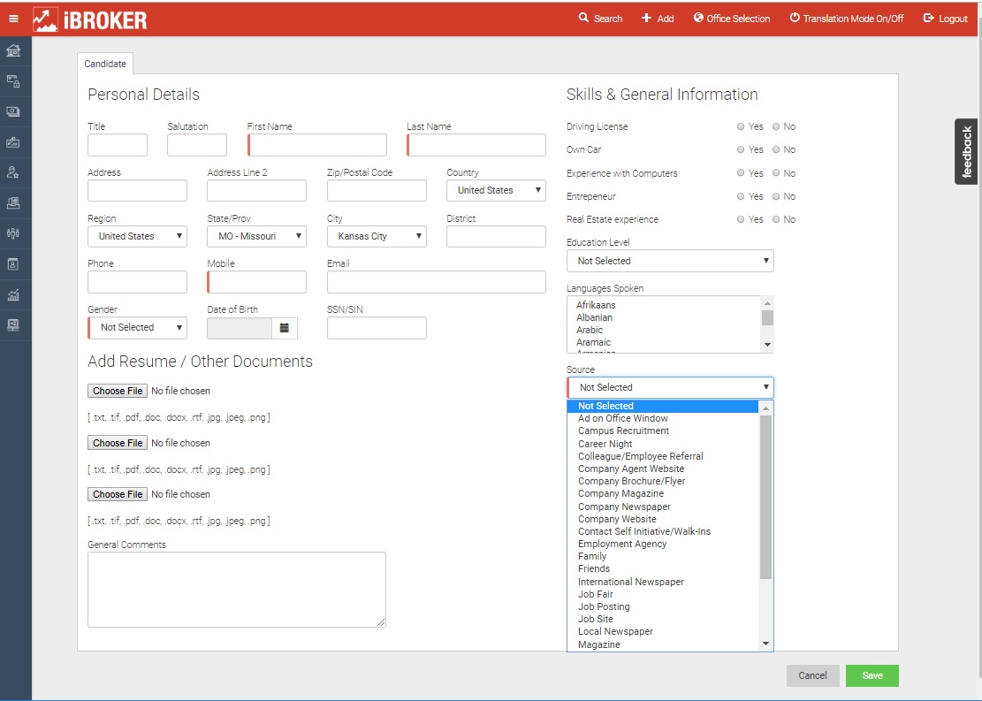Open the Country dropdown
This screenshot has width=982, height=701.
pyautogui.click(x=496, y=190)
